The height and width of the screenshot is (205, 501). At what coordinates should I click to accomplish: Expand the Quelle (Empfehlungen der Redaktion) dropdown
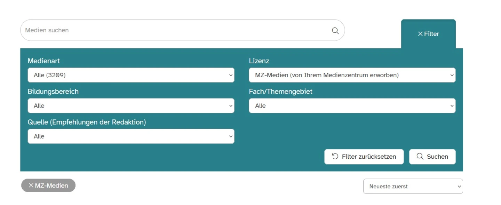pos(131,136)
